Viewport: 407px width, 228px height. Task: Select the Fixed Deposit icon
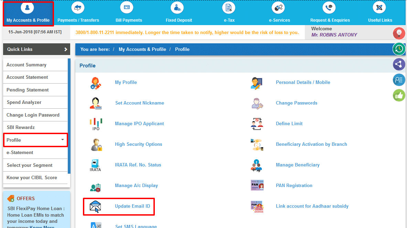(177, 8)
